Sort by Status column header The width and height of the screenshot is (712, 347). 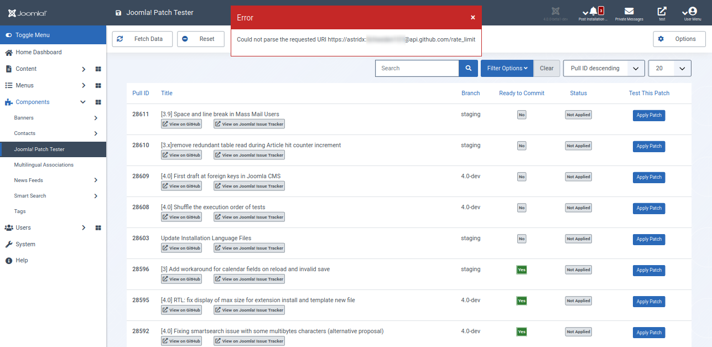pos(578,93)
